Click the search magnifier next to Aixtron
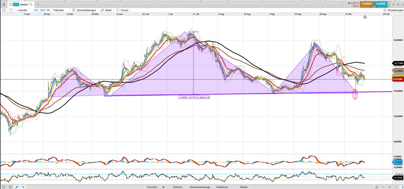Image resolution: width=404 pixels, height=189 pixels. (31, 4)
